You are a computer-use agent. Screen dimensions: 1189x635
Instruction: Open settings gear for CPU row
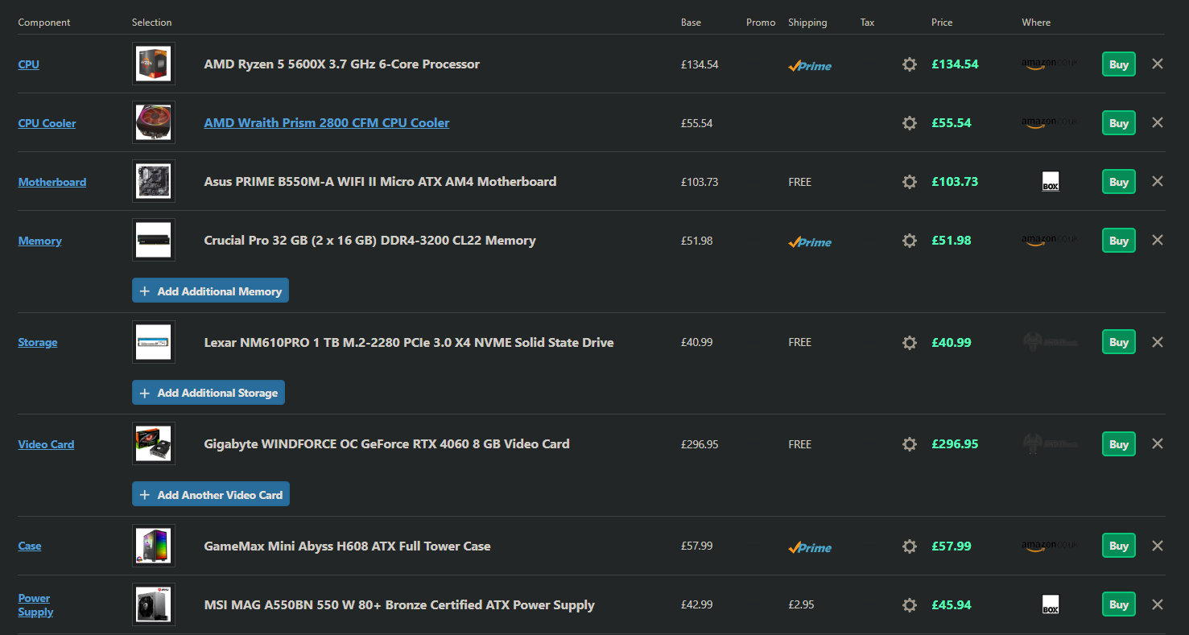point(910,64)
